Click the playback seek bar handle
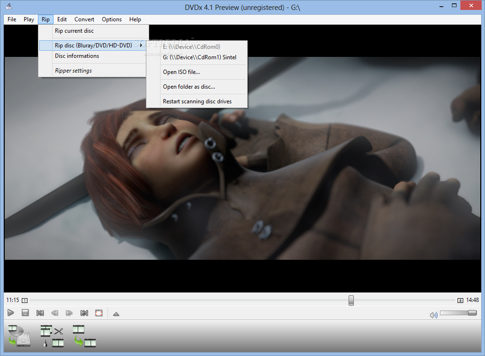The width and height of the screenshot is (485, 356). 351,300
